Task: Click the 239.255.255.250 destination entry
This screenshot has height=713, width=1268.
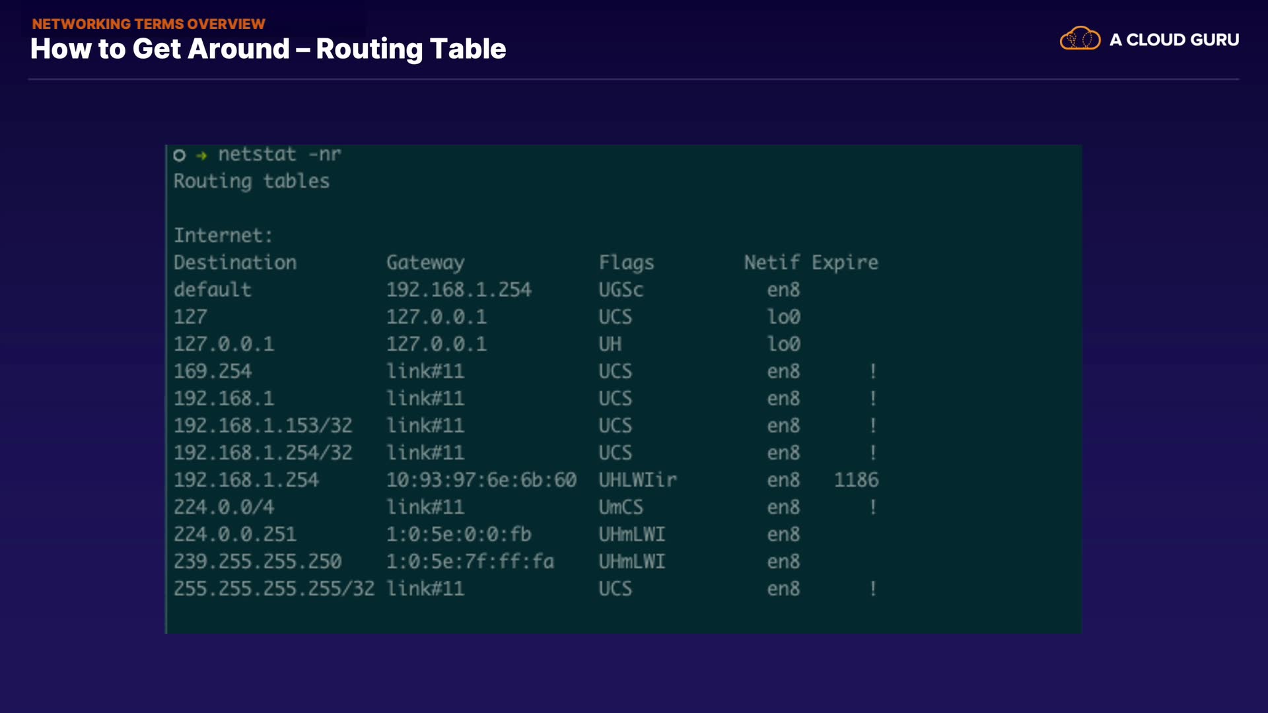Action: (x=258, y=561)
